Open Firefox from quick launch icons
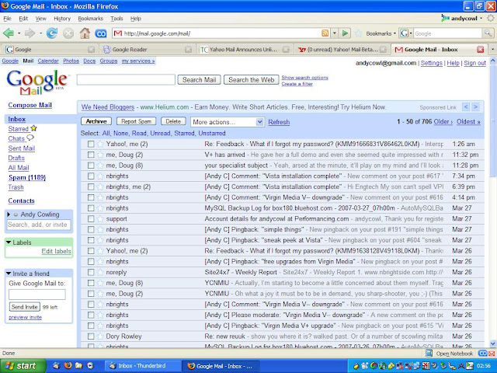This screenshot has height=373, width=497. (x=68, y=365)
